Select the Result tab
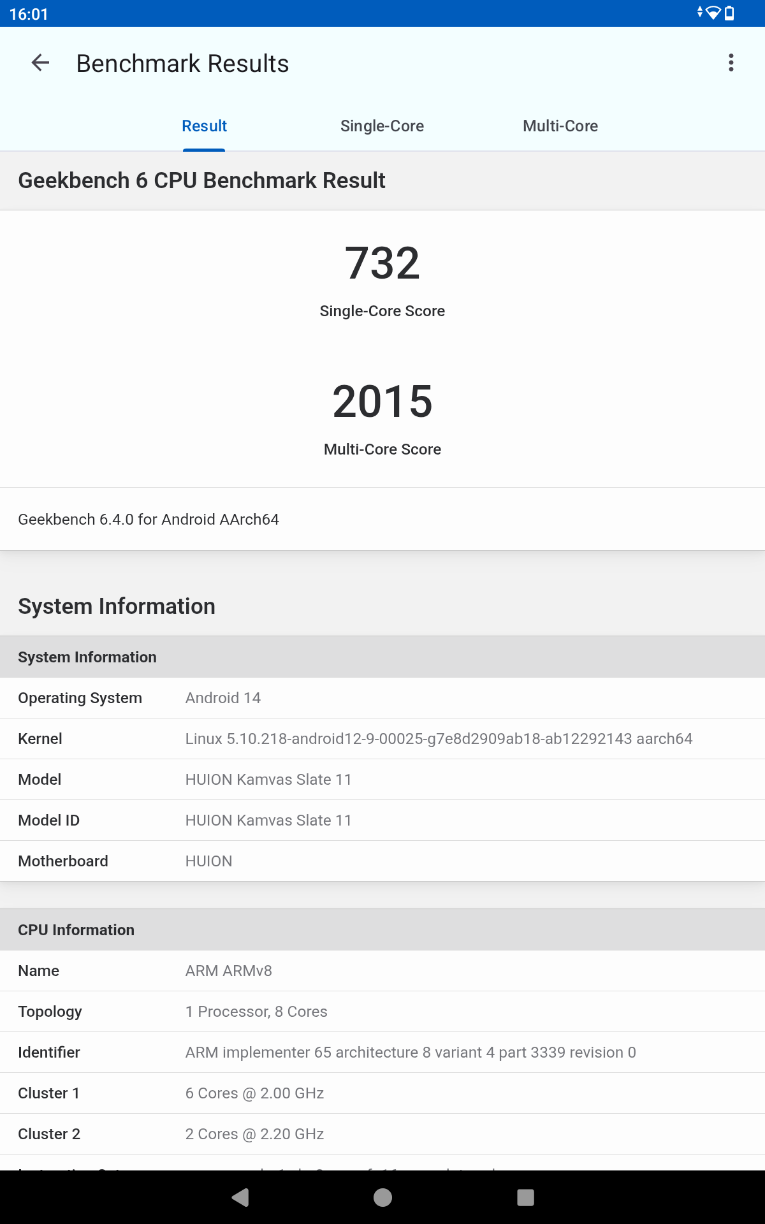765x1224 pixels. click(x=204, y=126)
